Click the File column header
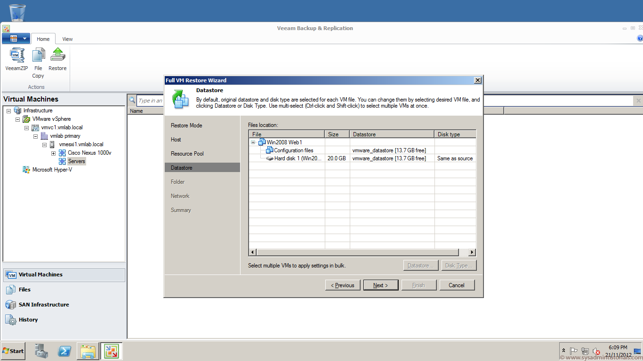The width and height of the screenshot is (643, 361). tap(287, 134)
